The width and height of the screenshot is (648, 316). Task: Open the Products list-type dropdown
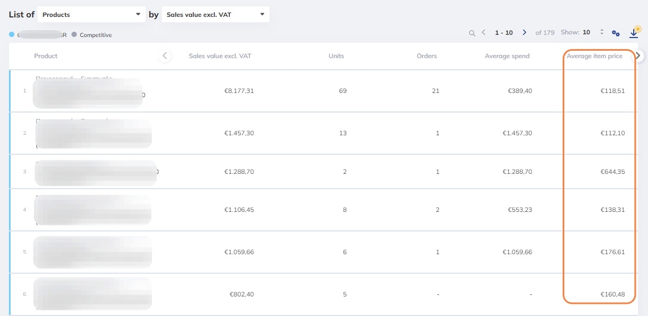click(x=92, y=14)
